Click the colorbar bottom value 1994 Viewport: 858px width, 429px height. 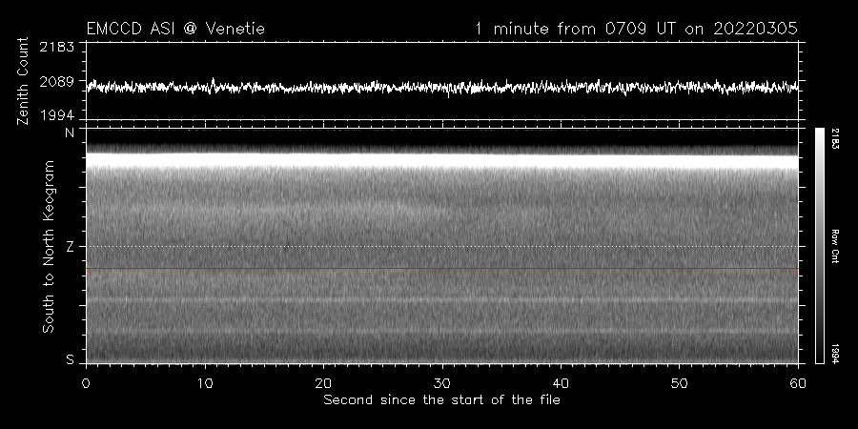835,354
